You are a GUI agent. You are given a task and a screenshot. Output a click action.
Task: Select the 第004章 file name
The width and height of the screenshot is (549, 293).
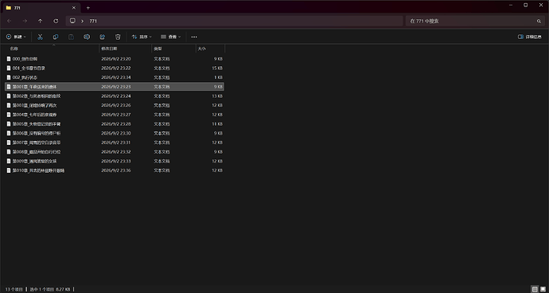tap(34, 115)
